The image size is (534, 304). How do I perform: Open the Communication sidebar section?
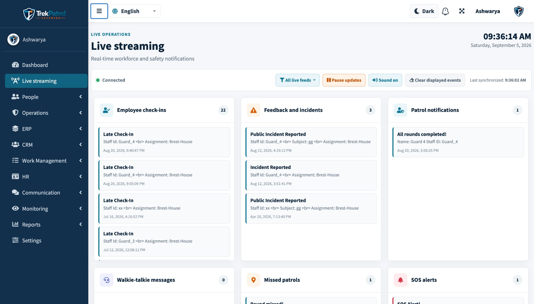pyautogui.click(x=46, y=193)
